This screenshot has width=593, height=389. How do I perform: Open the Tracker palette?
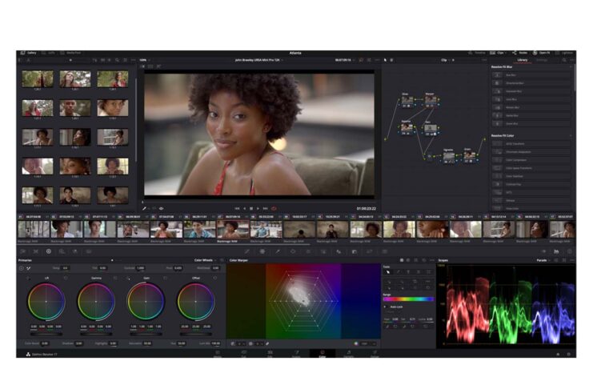(308, 251)
